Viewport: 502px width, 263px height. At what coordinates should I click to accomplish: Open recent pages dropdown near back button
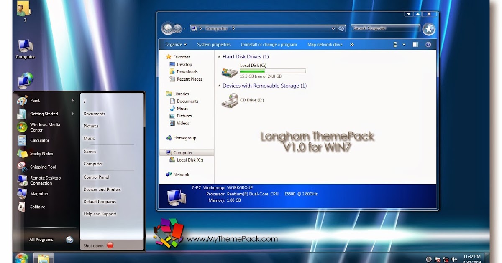(185, 29)
